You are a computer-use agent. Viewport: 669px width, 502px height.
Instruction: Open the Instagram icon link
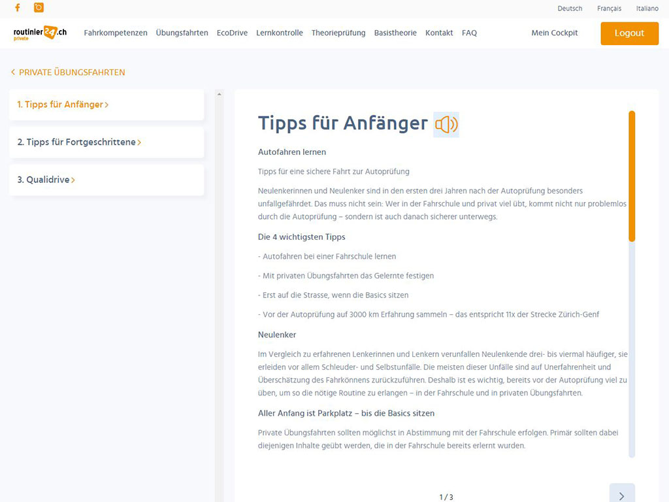pyautogui.click(x=39, y=8)
